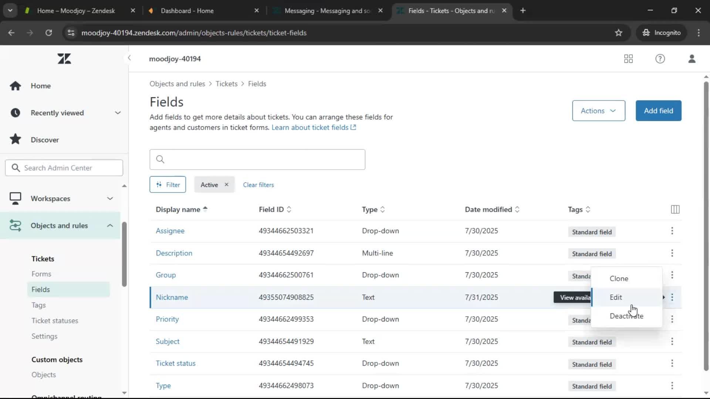The height and width of the screenshot is (399, 710).
Task: Sort by Field ID column
Action: point(275,209)
